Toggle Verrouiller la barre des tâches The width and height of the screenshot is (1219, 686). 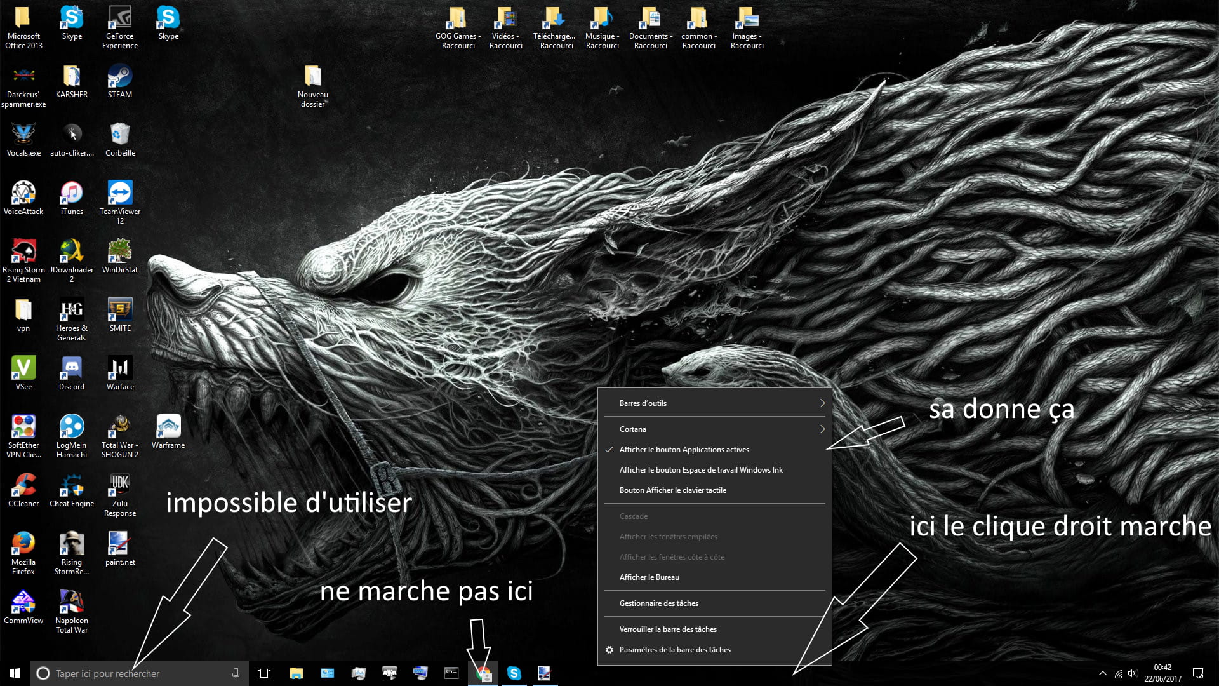[x=714, y=629]
